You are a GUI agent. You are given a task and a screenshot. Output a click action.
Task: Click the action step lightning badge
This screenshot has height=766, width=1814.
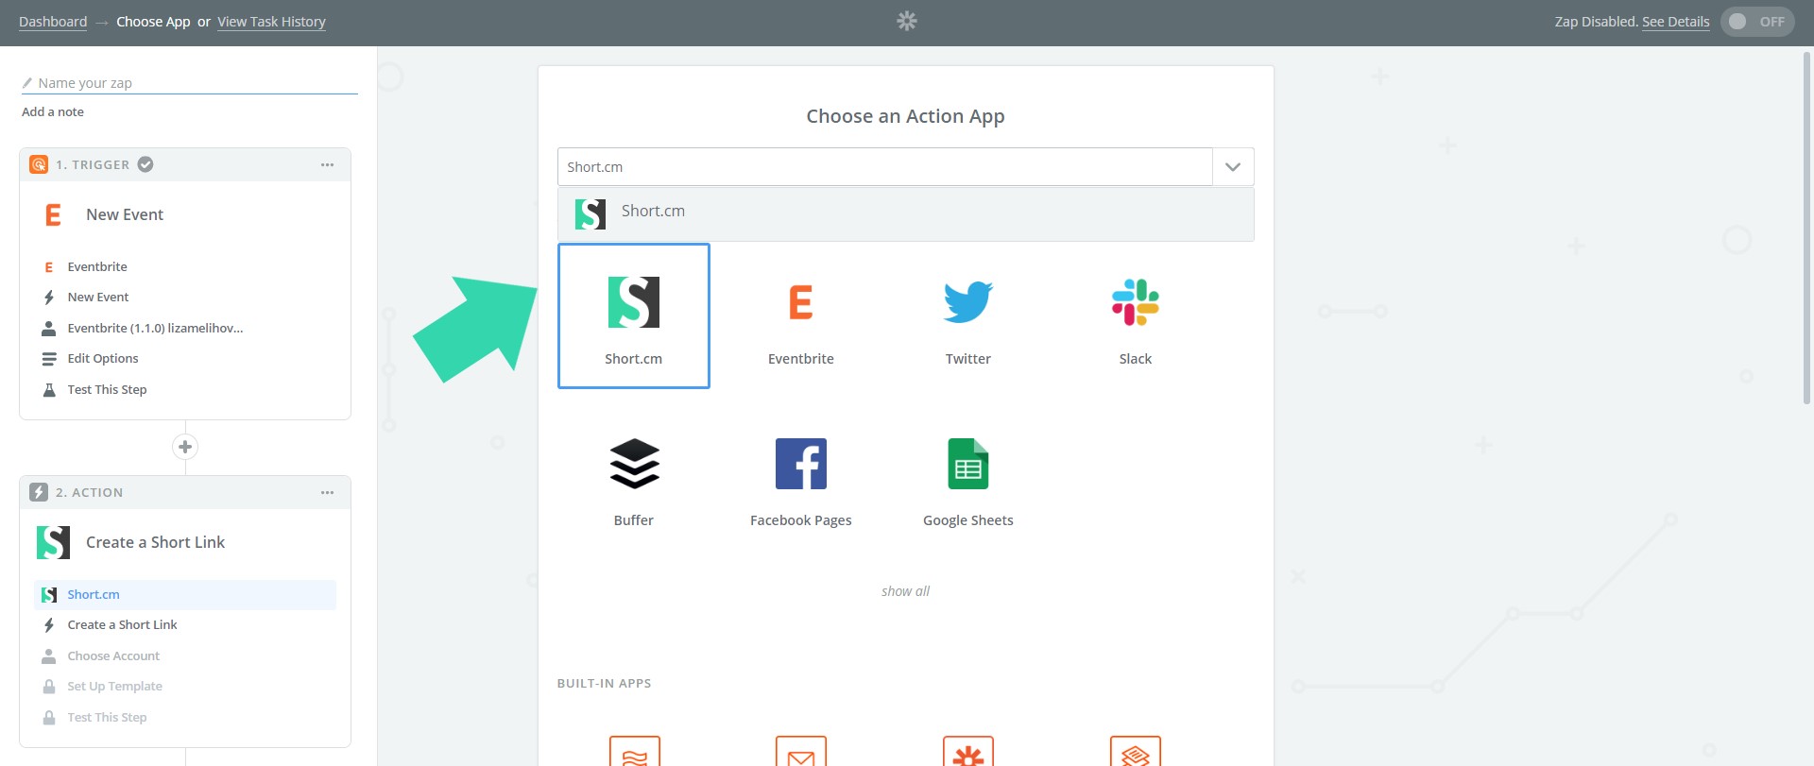tap(39, 492)
